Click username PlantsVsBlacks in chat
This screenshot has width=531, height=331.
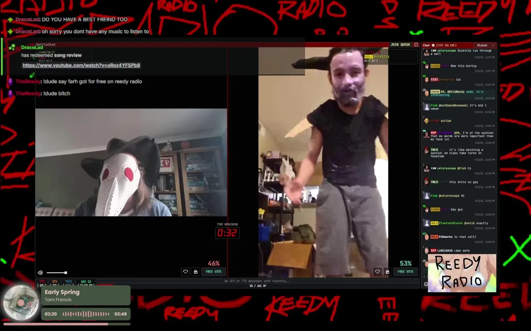[x=451, y=223]
